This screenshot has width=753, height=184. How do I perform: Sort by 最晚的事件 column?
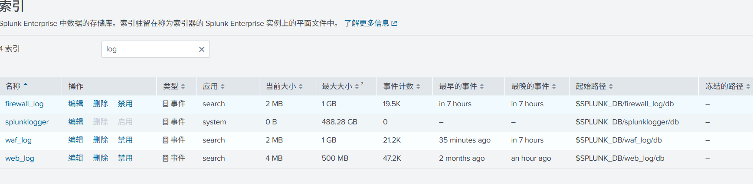point(533,86)
